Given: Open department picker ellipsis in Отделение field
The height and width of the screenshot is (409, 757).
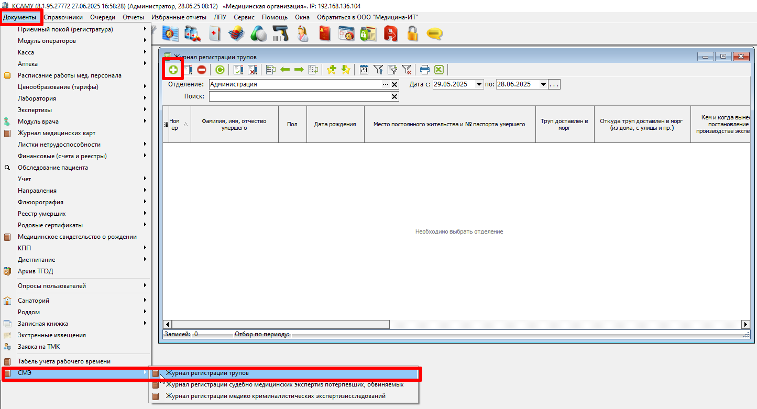Looking at the screenshot, I should point(386,84).
